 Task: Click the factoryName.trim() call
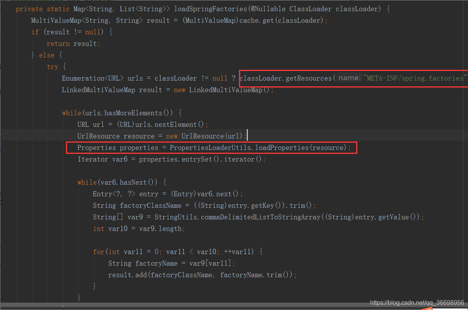pyautogui.click(x=255, y=275)
